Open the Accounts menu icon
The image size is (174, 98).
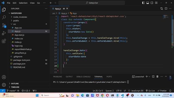click(x=4, y=77)
